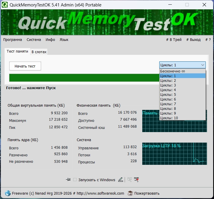Click the # В Трей menu item

click(174, 40)
